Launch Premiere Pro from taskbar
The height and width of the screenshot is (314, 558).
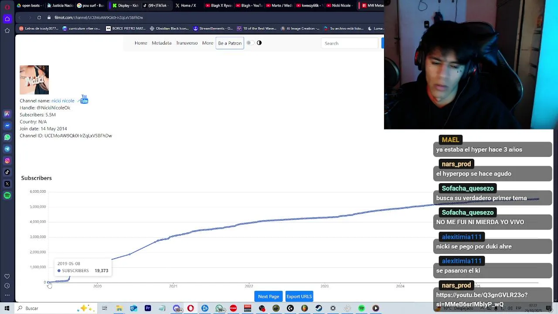coord(148,308)
